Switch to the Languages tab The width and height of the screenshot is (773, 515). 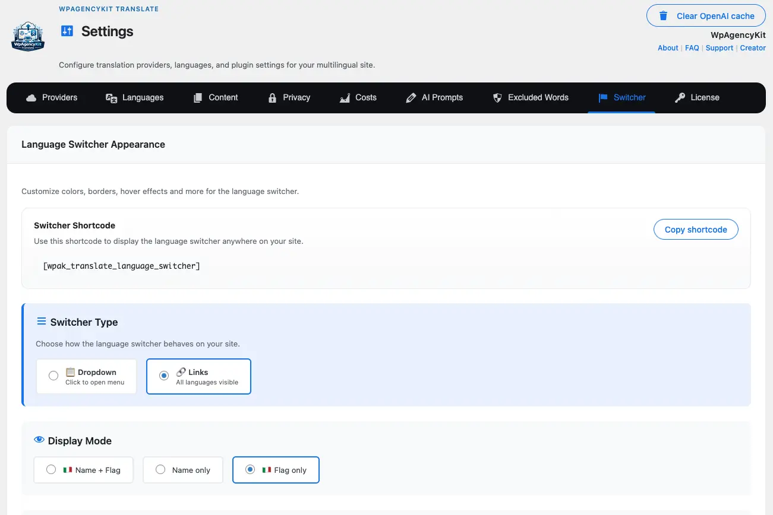134,98
